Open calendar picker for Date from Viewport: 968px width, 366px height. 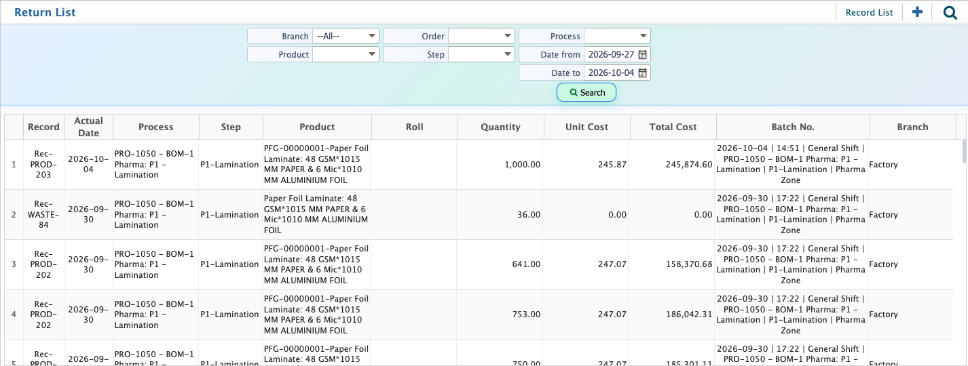[642, 54]
